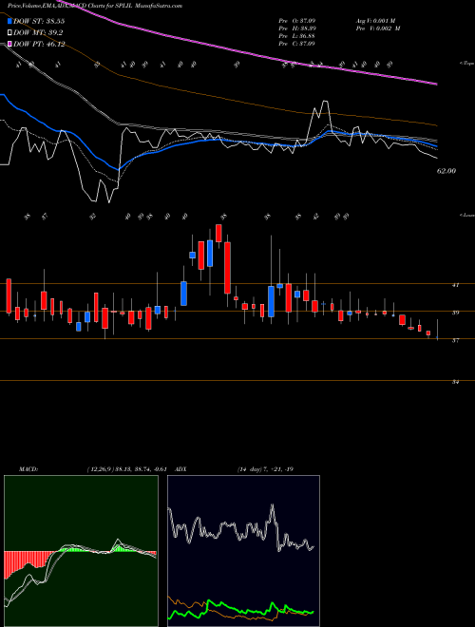The image size is (475, 627).
Task: Click the tallest red candlestick at the price peak
Action: (227, 268)
